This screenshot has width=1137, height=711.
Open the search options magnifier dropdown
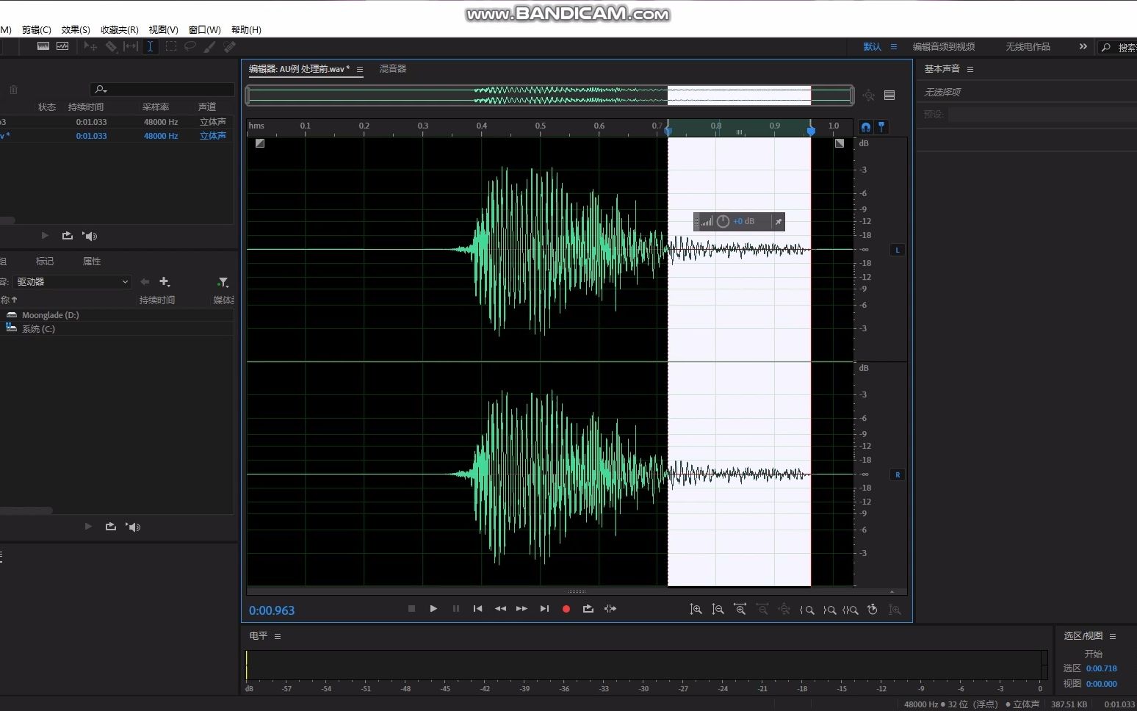[x=101, y=90]
